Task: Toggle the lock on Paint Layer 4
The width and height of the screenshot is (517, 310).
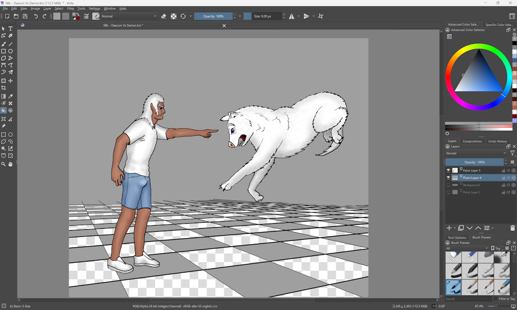Action: [x=503, y=178]
